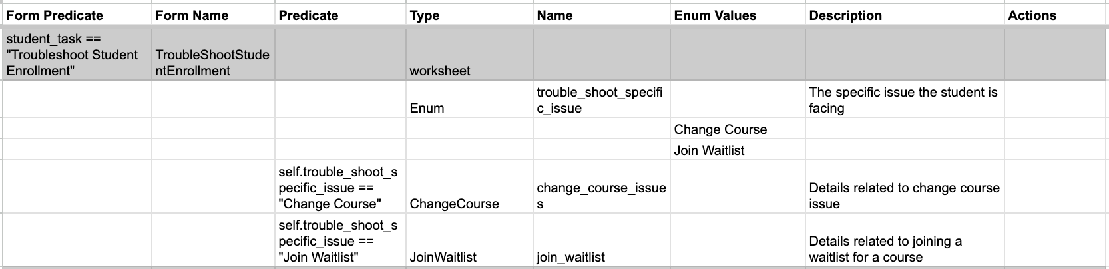
Task: Select the trouble_shoot_specific_issue name cell
Action: click(x=600, y=100)
